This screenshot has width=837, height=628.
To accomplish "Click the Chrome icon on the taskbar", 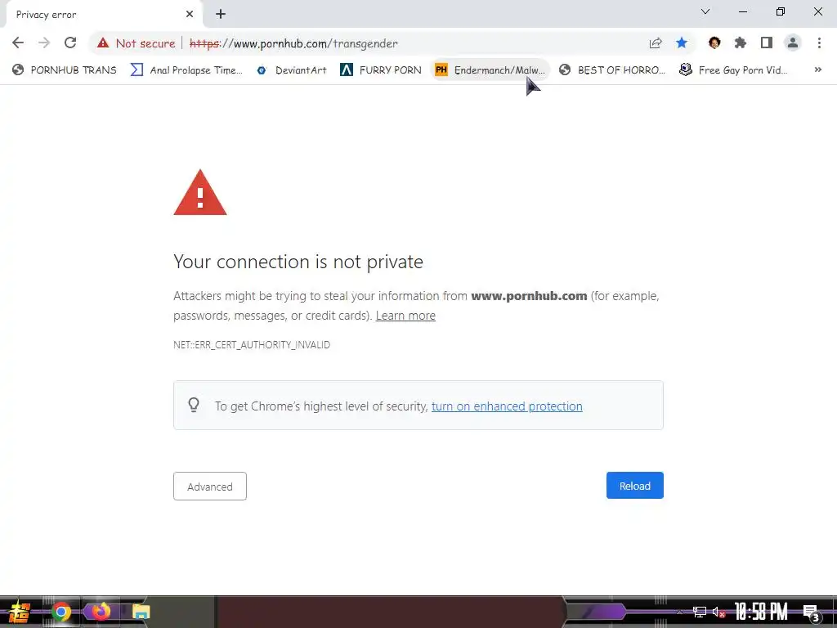I will pyautogui.click(x=60, y=612).
